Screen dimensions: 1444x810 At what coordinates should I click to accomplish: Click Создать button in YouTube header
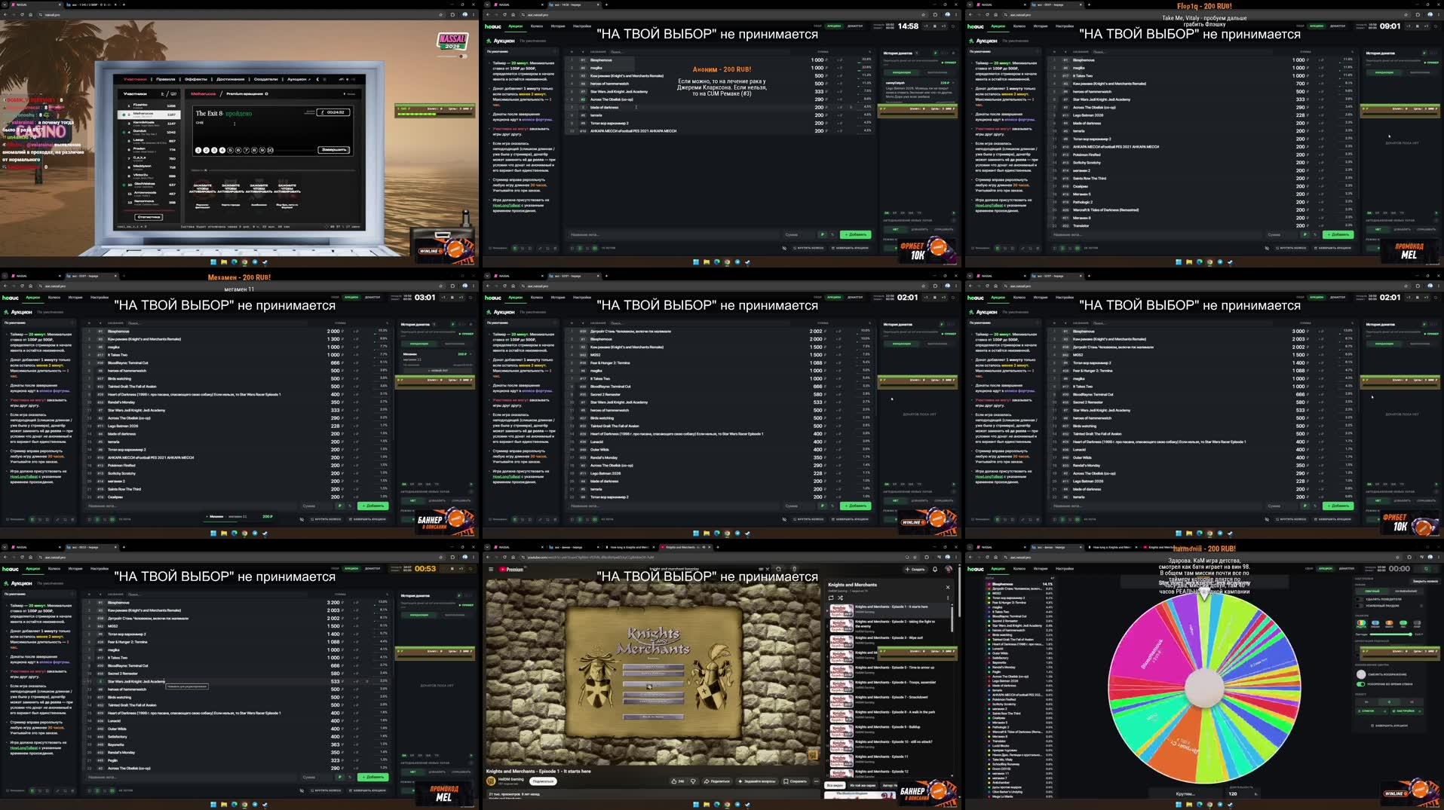click(x=915, y=569)
